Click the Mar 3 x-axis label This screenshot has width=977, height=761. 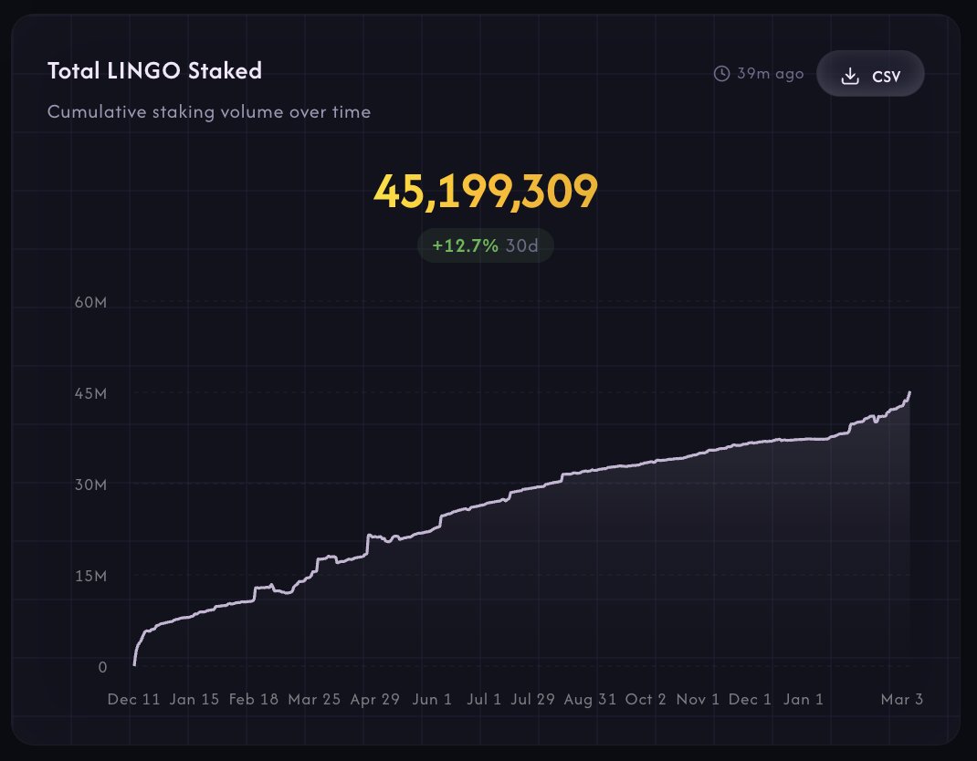[901, 699]
